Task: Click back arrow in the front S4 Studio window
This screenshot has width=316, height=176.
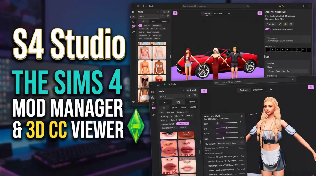Action: [x=152, y=85]
